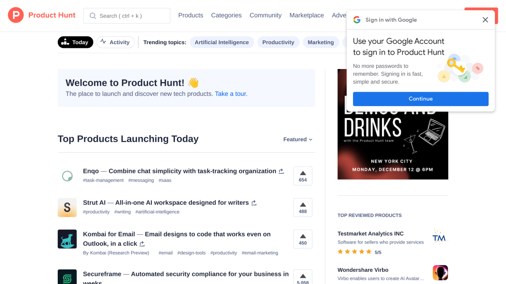Click the #saas tag
This screenshot has width=506, height=284.
tap(165, 180)
